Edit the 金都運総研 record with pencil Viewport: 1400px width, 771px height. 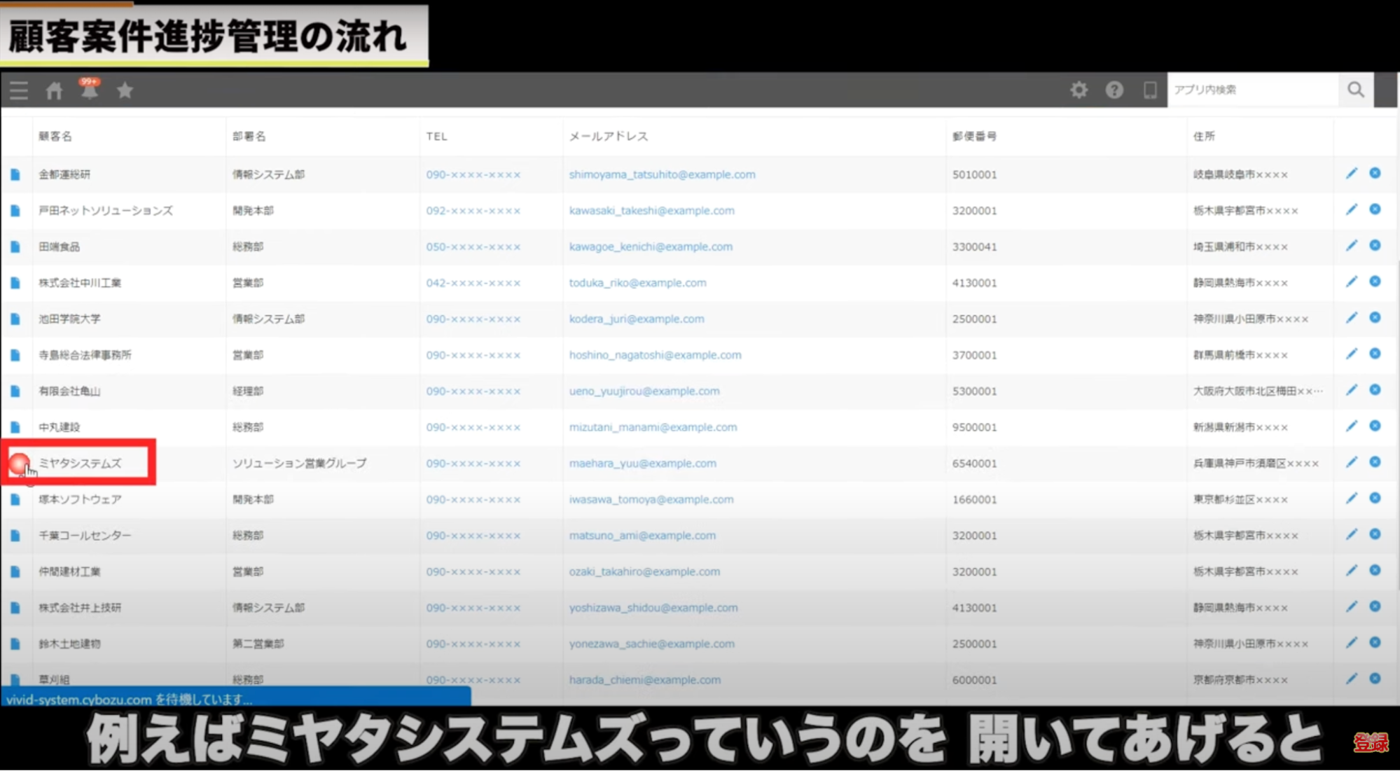tap(1351, 174)
